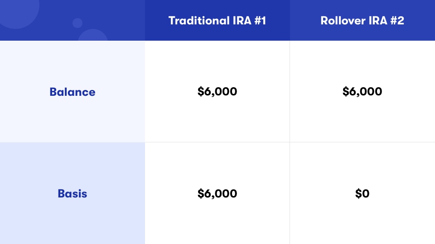Screen dimensions: 435x244
Task: Click the dollar sign of the $0 value
Action: coord(358,194)
